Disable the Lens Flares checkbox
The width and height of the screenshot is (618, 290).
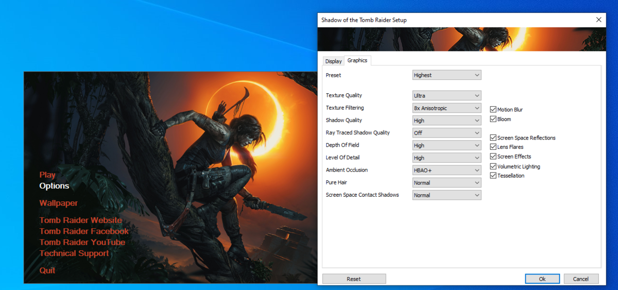point(493,147)
